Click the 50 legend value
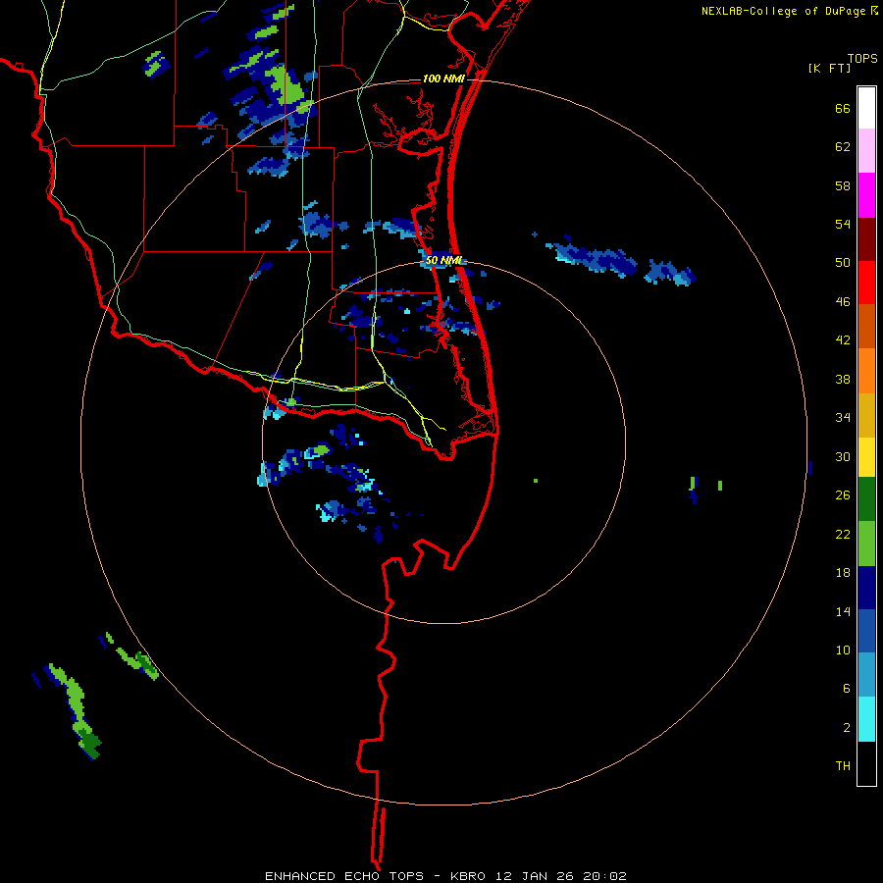The width and height of the screenshot is (883, 883). tap(843, 263)
